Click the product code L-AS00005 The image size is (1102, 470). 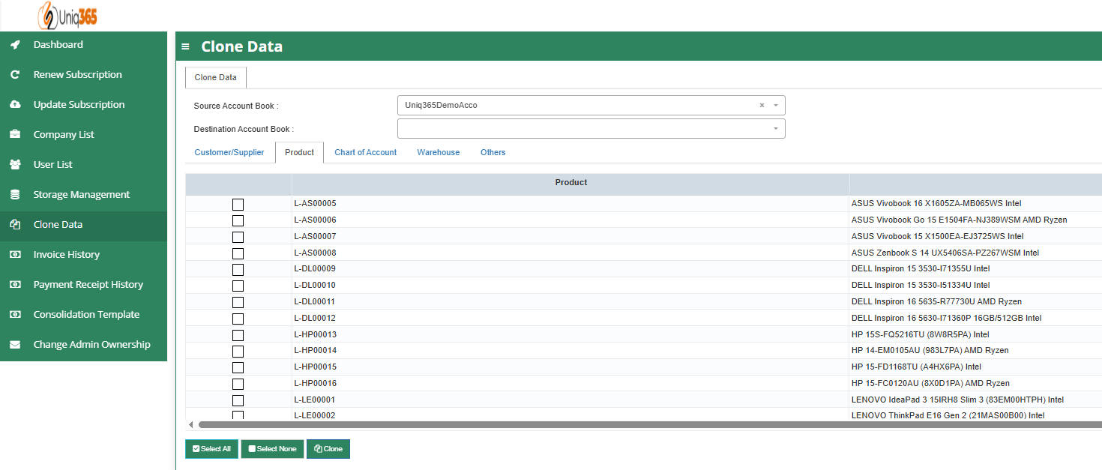pyautogui.click(x=315, y=204)
